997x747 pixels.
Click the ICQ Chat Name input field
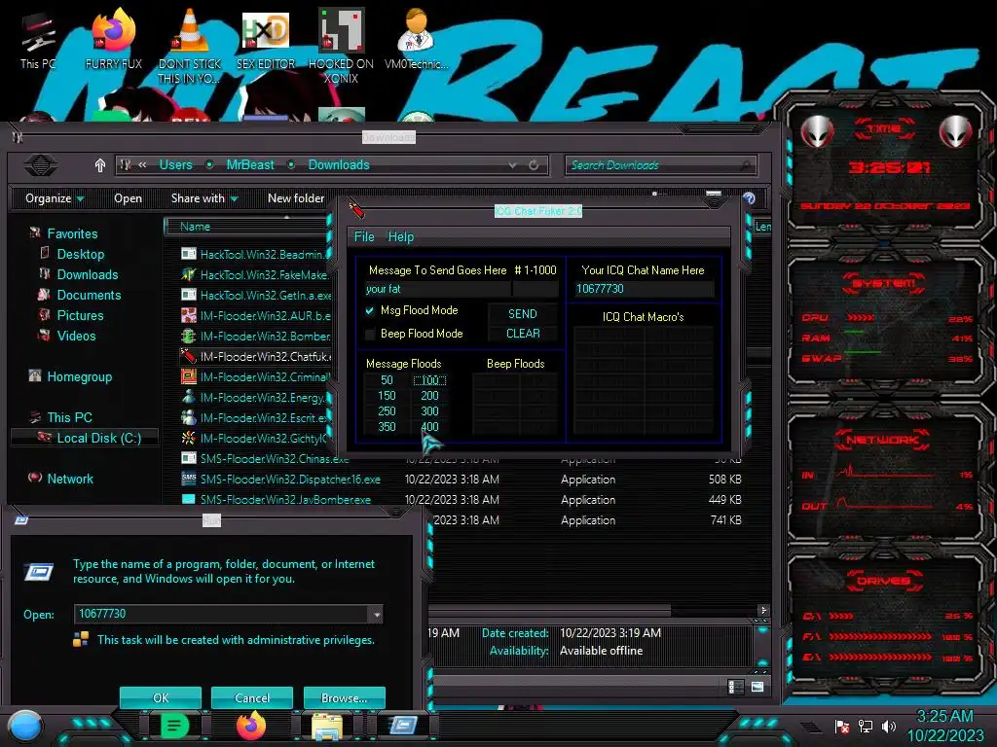[x=645, y=289]
